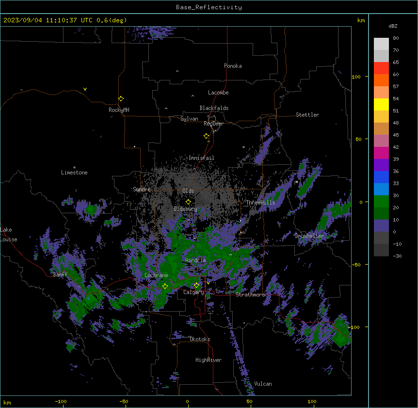Click the Stettler city label
This screenshot has width=418, height=408.
coord(307,115)
